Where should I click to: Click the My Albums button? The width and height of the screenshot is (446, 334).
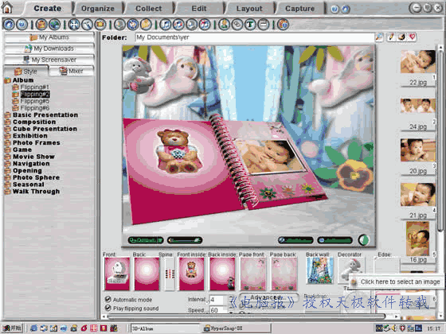point(49,37)
